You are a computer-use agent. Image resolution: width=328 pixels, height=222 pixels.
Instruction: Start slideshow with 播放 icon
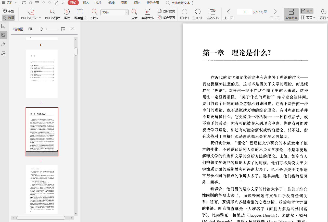pos(67,12)
